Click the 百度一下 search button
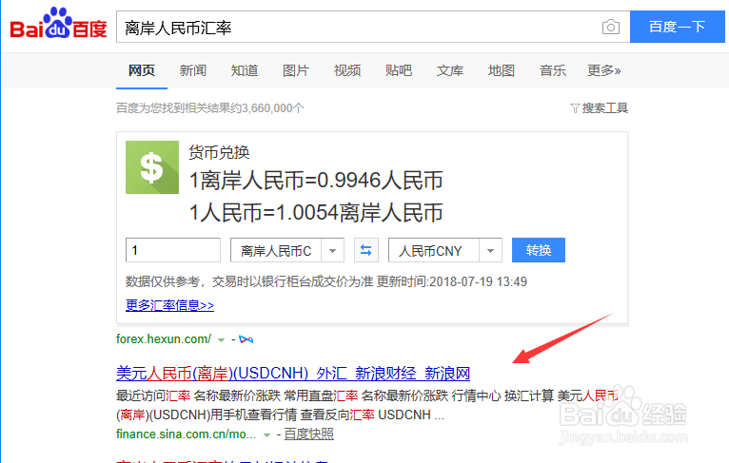 tap(677, 27)
